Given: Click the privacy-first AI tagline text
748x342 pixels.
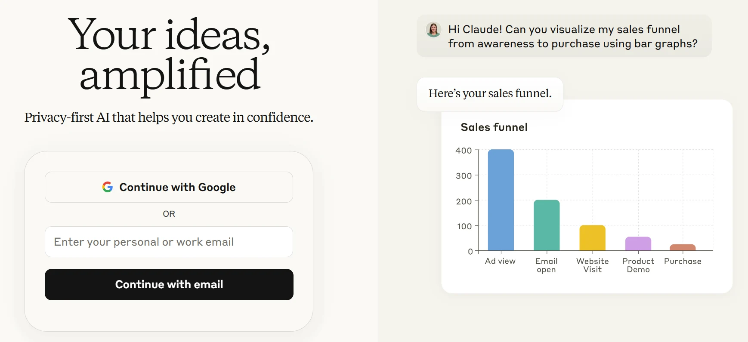Looking at the screenshot, I should (169, 117).
